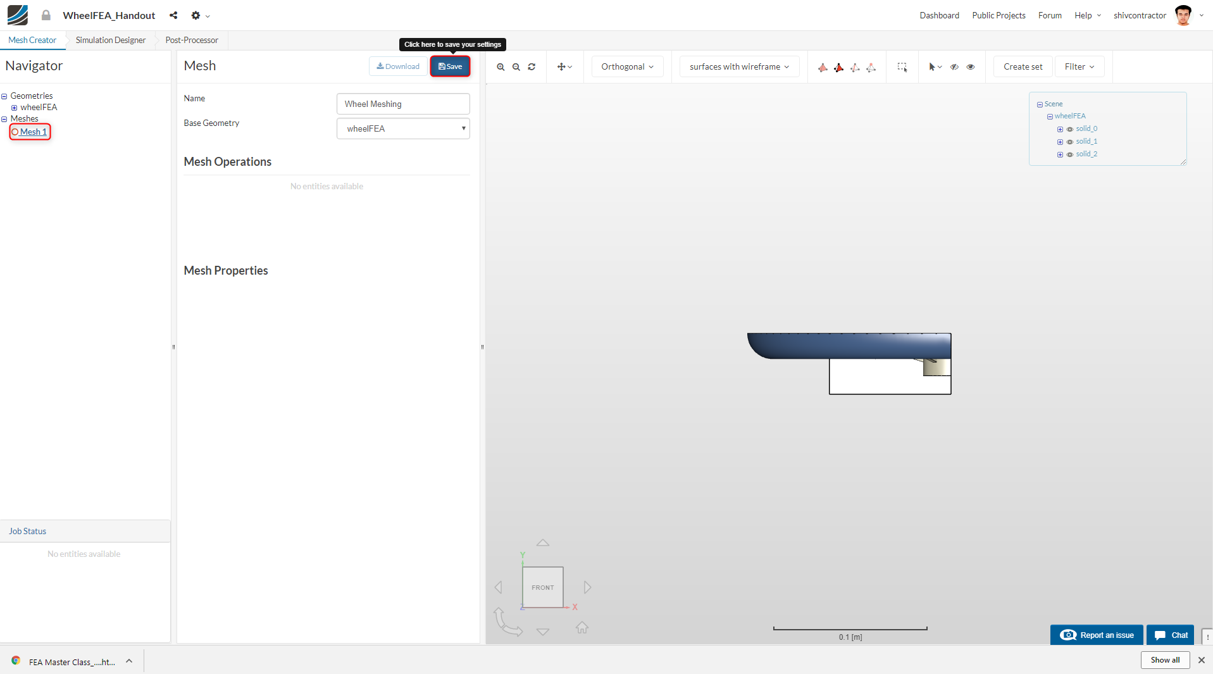Click the Report an issue button
This screenshot has height=674, width=1213.
(1097, 635)
